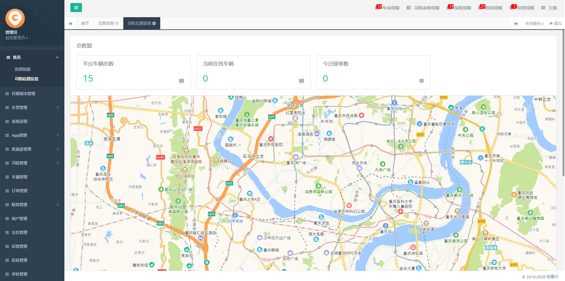Open 运营信息 in the sidebar submenu
Image resolution: width=565 pixels, height=281 pixels.
pos(23,69)
